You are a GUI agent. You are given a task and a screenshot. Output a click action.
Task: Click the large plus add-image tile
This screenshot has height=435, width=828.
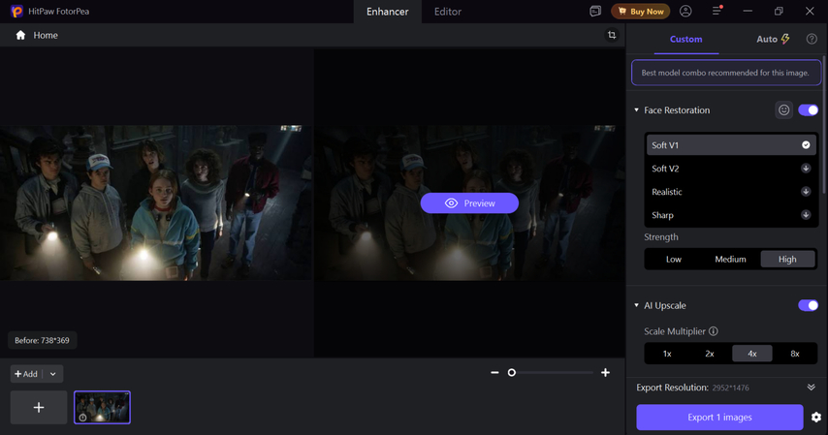(x=39, y=407)
